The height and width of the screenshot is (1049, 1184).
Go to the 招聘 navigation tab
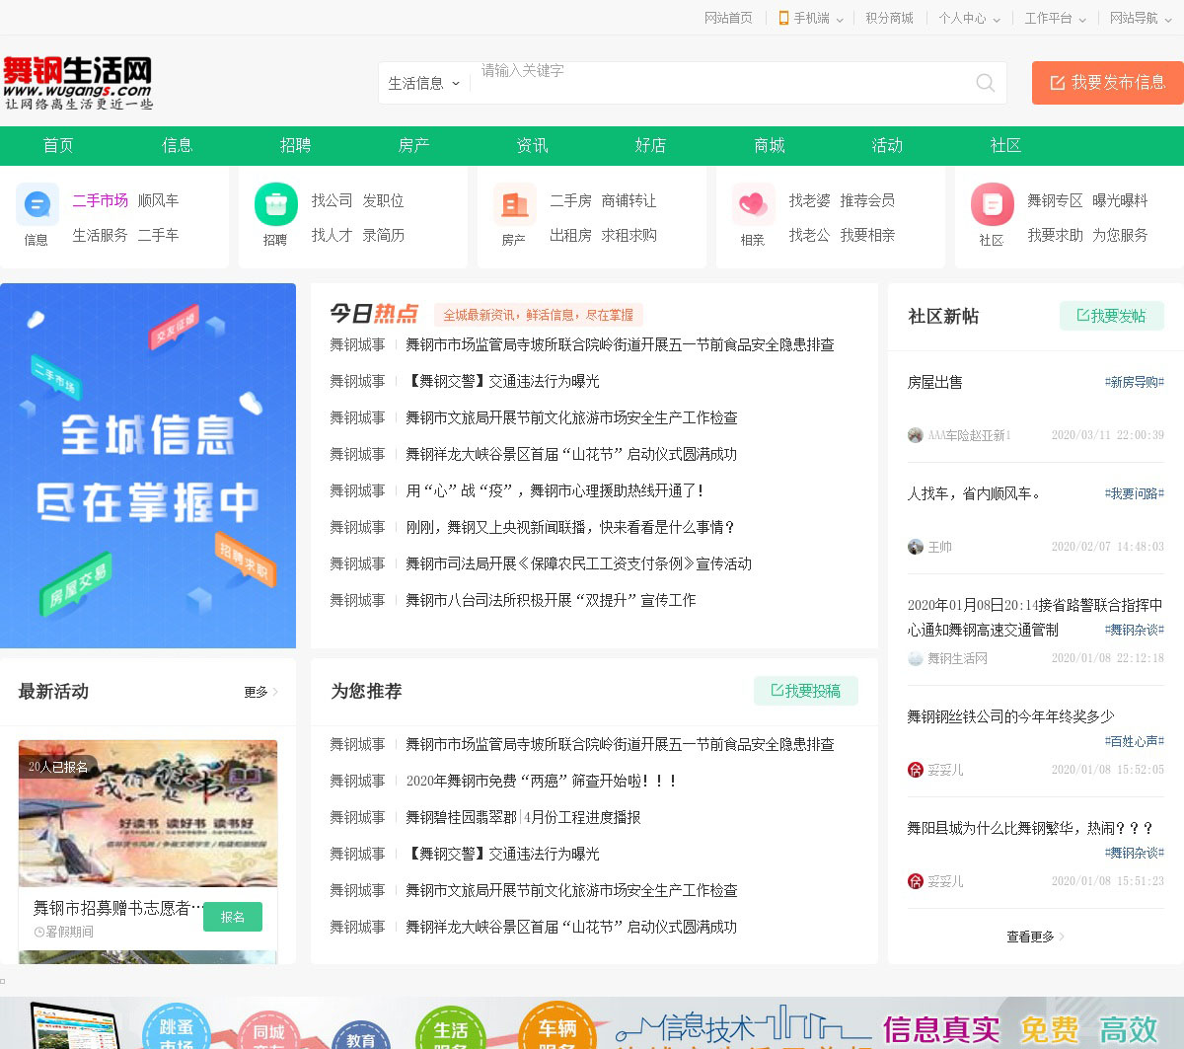pos(295,145)
